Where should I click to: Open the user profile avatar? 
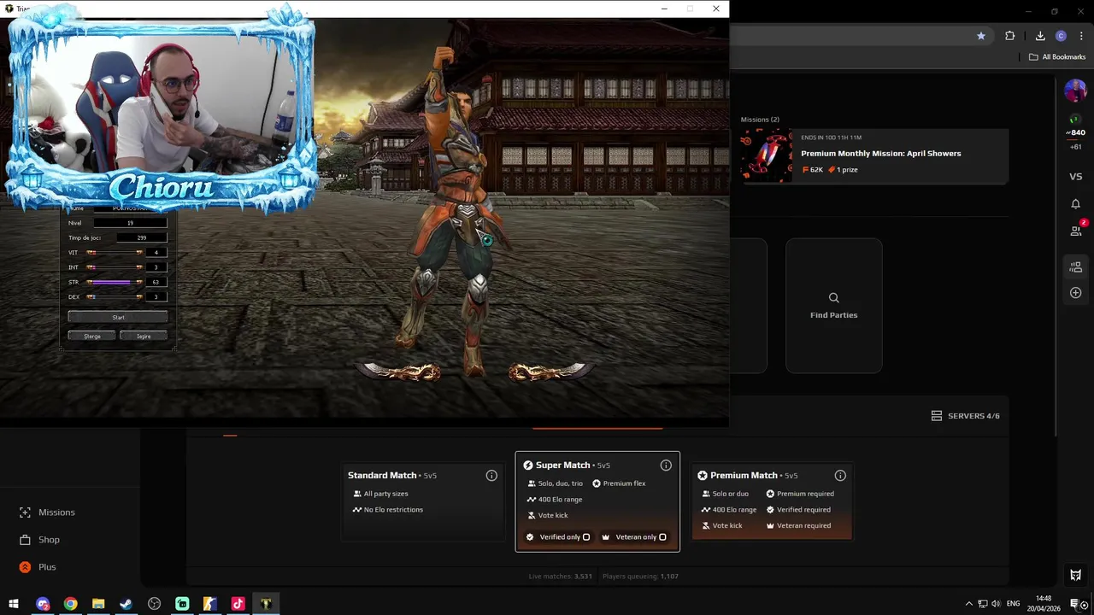click(x=1075, y=90)
